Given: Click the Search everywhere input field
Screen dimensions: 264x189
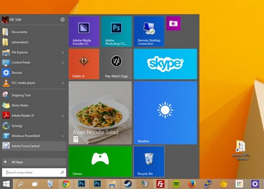Looking at the screenshot, I should click(x=34, y=172).
